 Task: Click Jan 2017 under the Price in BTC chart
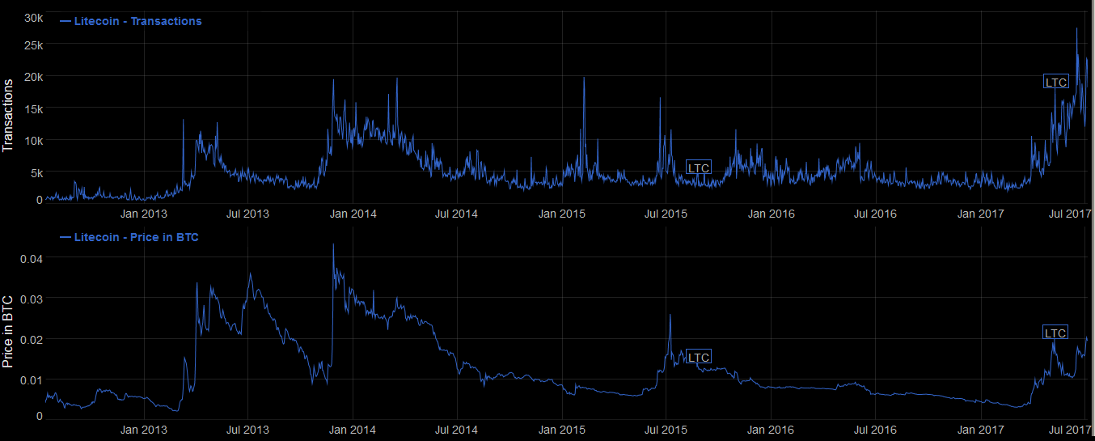pos(981,429)
